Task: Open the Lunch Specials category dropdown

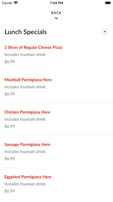Action: pyautogui.click(x=105, y=32)
